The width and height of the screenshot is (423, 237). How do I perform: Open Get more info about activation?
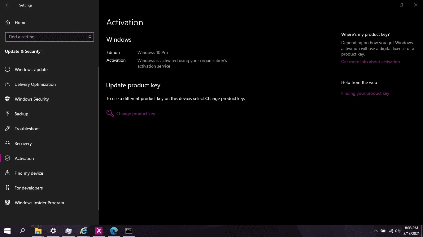(x=370, y=62)
